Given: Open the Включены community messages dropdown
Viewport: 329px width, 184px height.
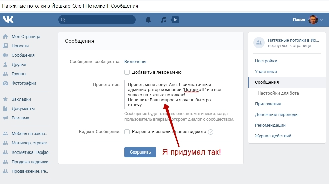Looking at the screenshot, I should click(x=135, y=62).
